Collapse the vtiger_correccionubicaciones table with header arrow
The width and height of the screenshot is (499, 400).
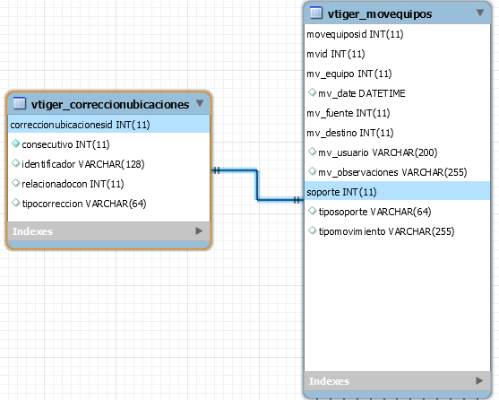click(200, 103)
